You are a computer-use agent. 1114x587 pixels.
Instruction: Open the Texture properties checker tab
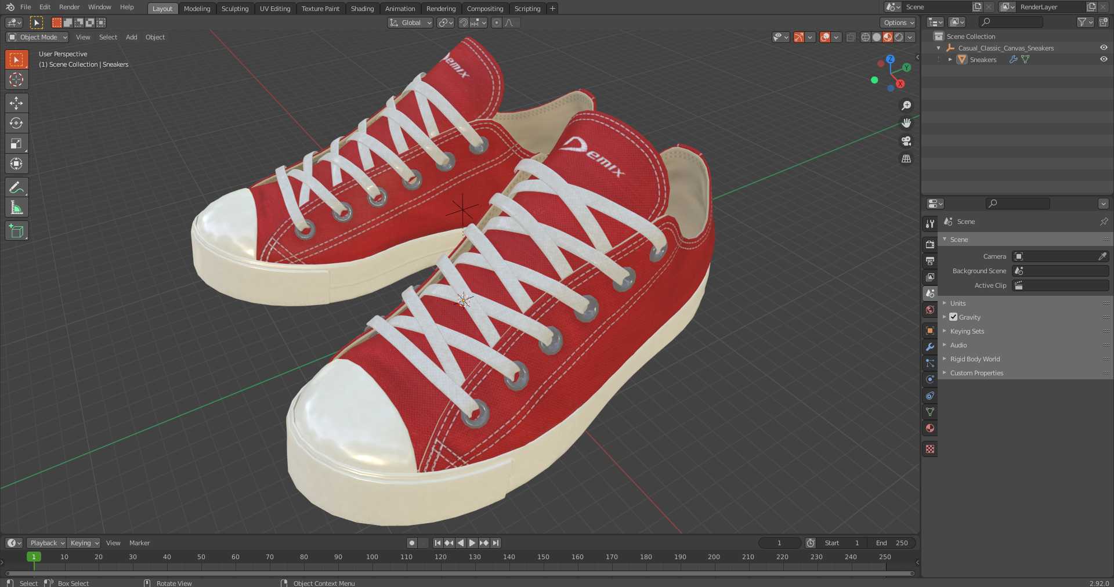coord(930,449)
